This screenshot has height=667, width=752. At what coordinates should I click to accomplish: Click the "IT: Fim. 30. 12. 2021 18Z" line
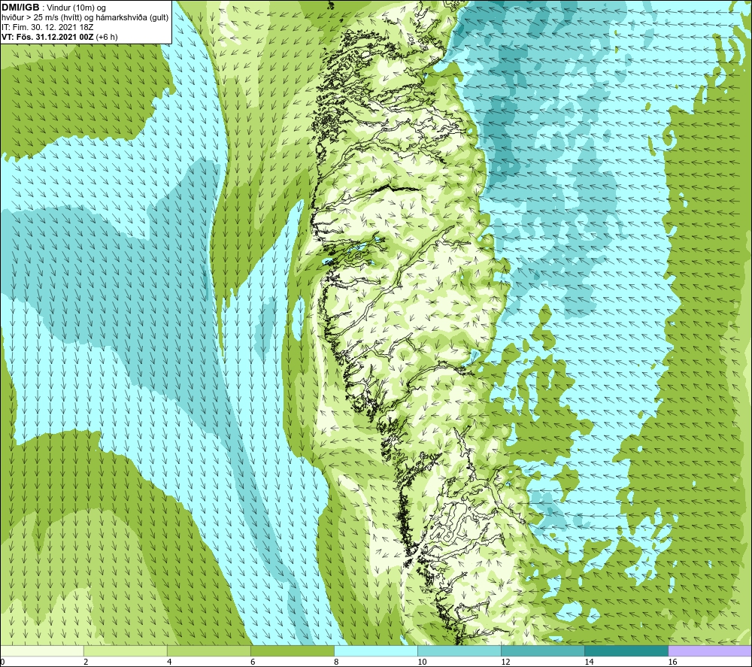(47, 27)
